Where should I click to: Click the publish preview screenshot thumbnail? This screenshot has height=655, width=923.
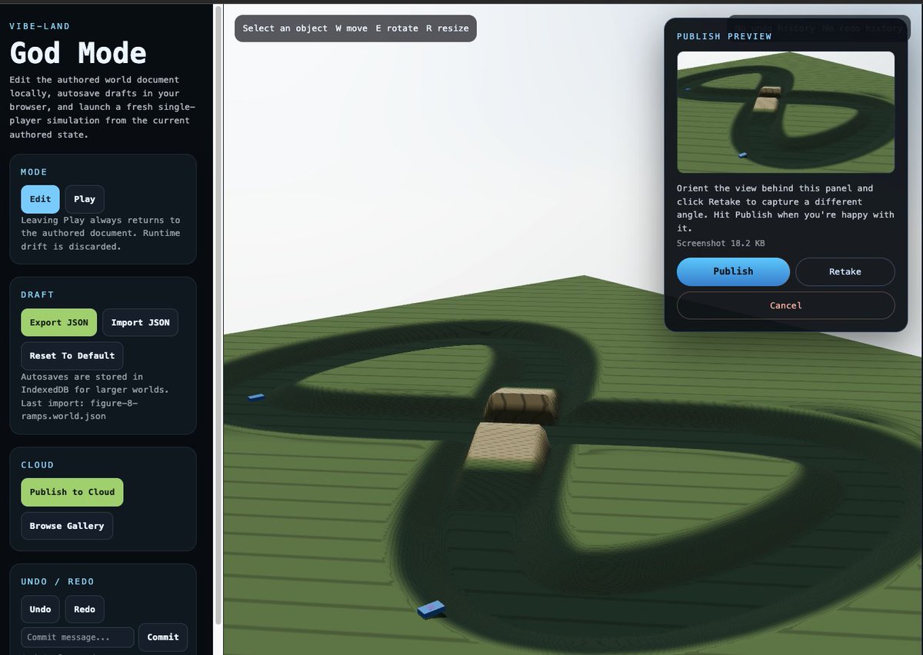786,112
